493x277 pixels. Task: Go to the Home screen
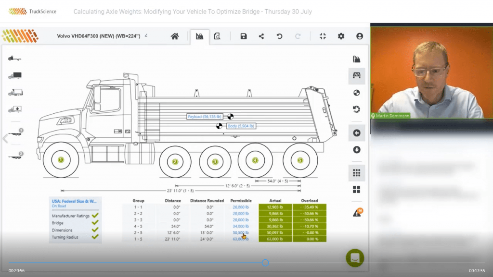(x=175, y=36)
